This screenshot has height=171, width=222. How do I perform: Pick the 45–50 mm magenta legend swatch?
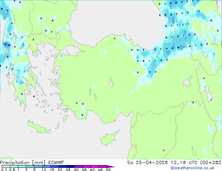103,166
